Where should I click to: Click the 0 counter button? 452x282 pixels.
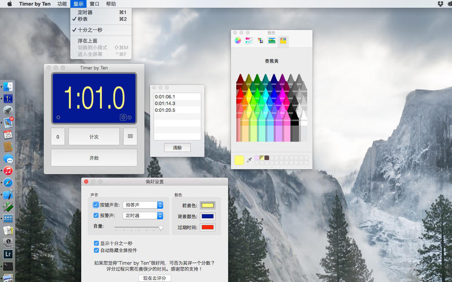pos(58,136)
